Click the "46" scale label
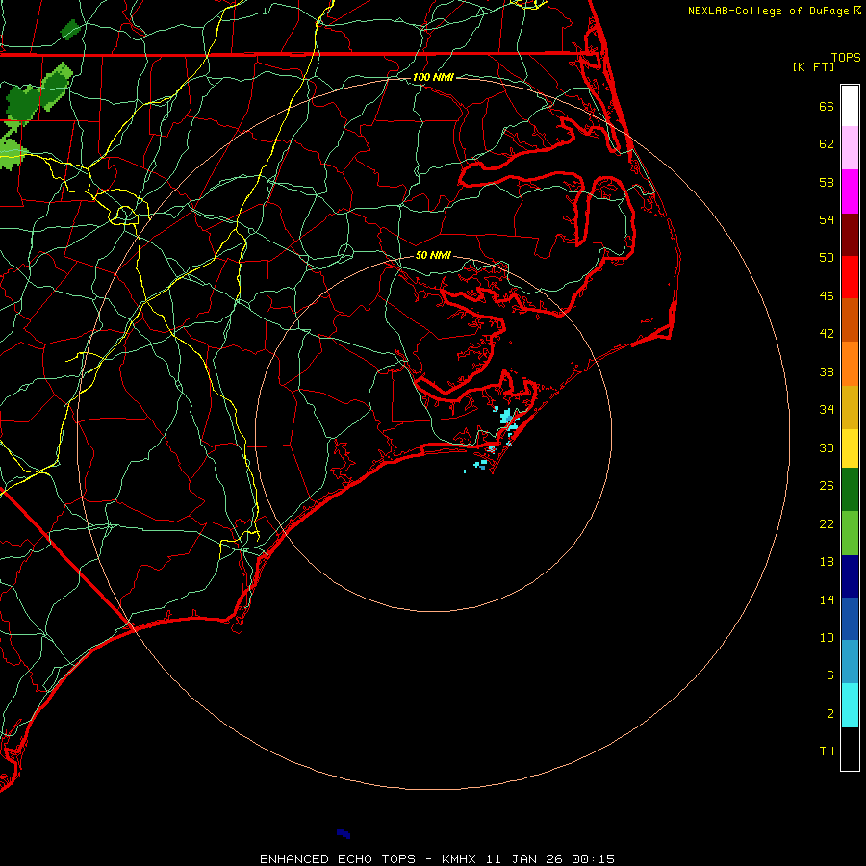866x866 pixels. click(827, 296)
